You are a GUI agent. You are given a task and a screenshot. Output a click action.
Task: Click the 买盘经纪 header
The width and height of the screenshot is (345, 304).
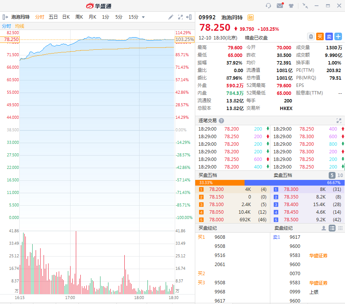[208, 228]
